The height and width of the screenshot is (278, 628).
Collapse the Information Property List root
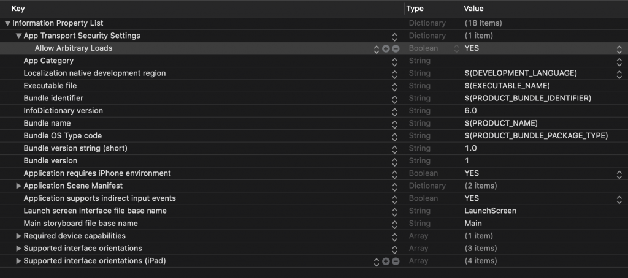pos(7,23)
